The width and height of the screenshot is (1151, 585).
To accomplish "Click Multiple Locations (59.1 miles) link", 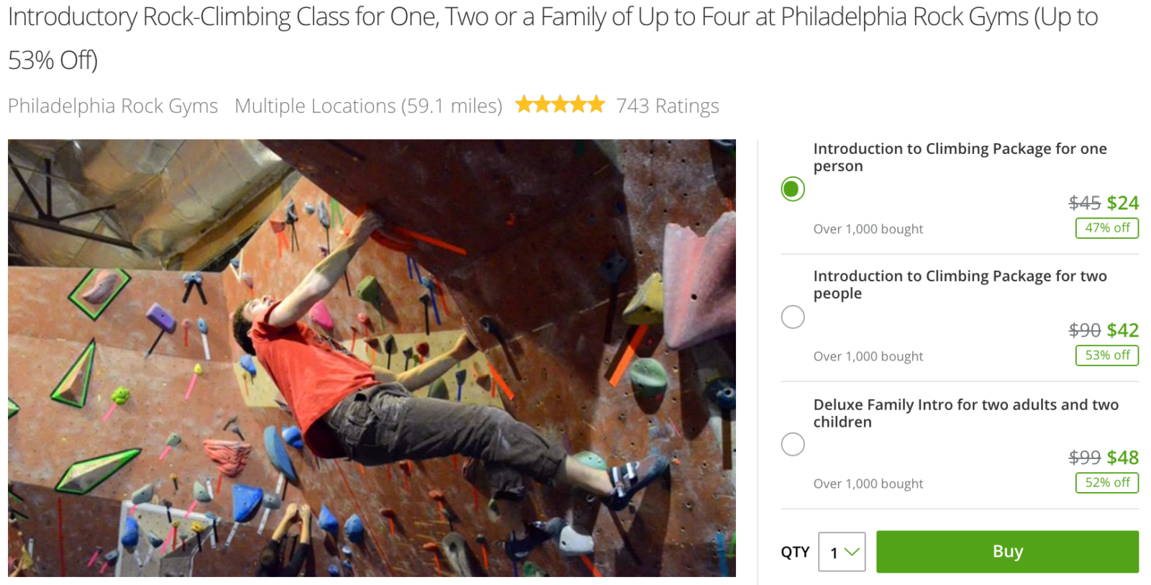I will 368,106.
